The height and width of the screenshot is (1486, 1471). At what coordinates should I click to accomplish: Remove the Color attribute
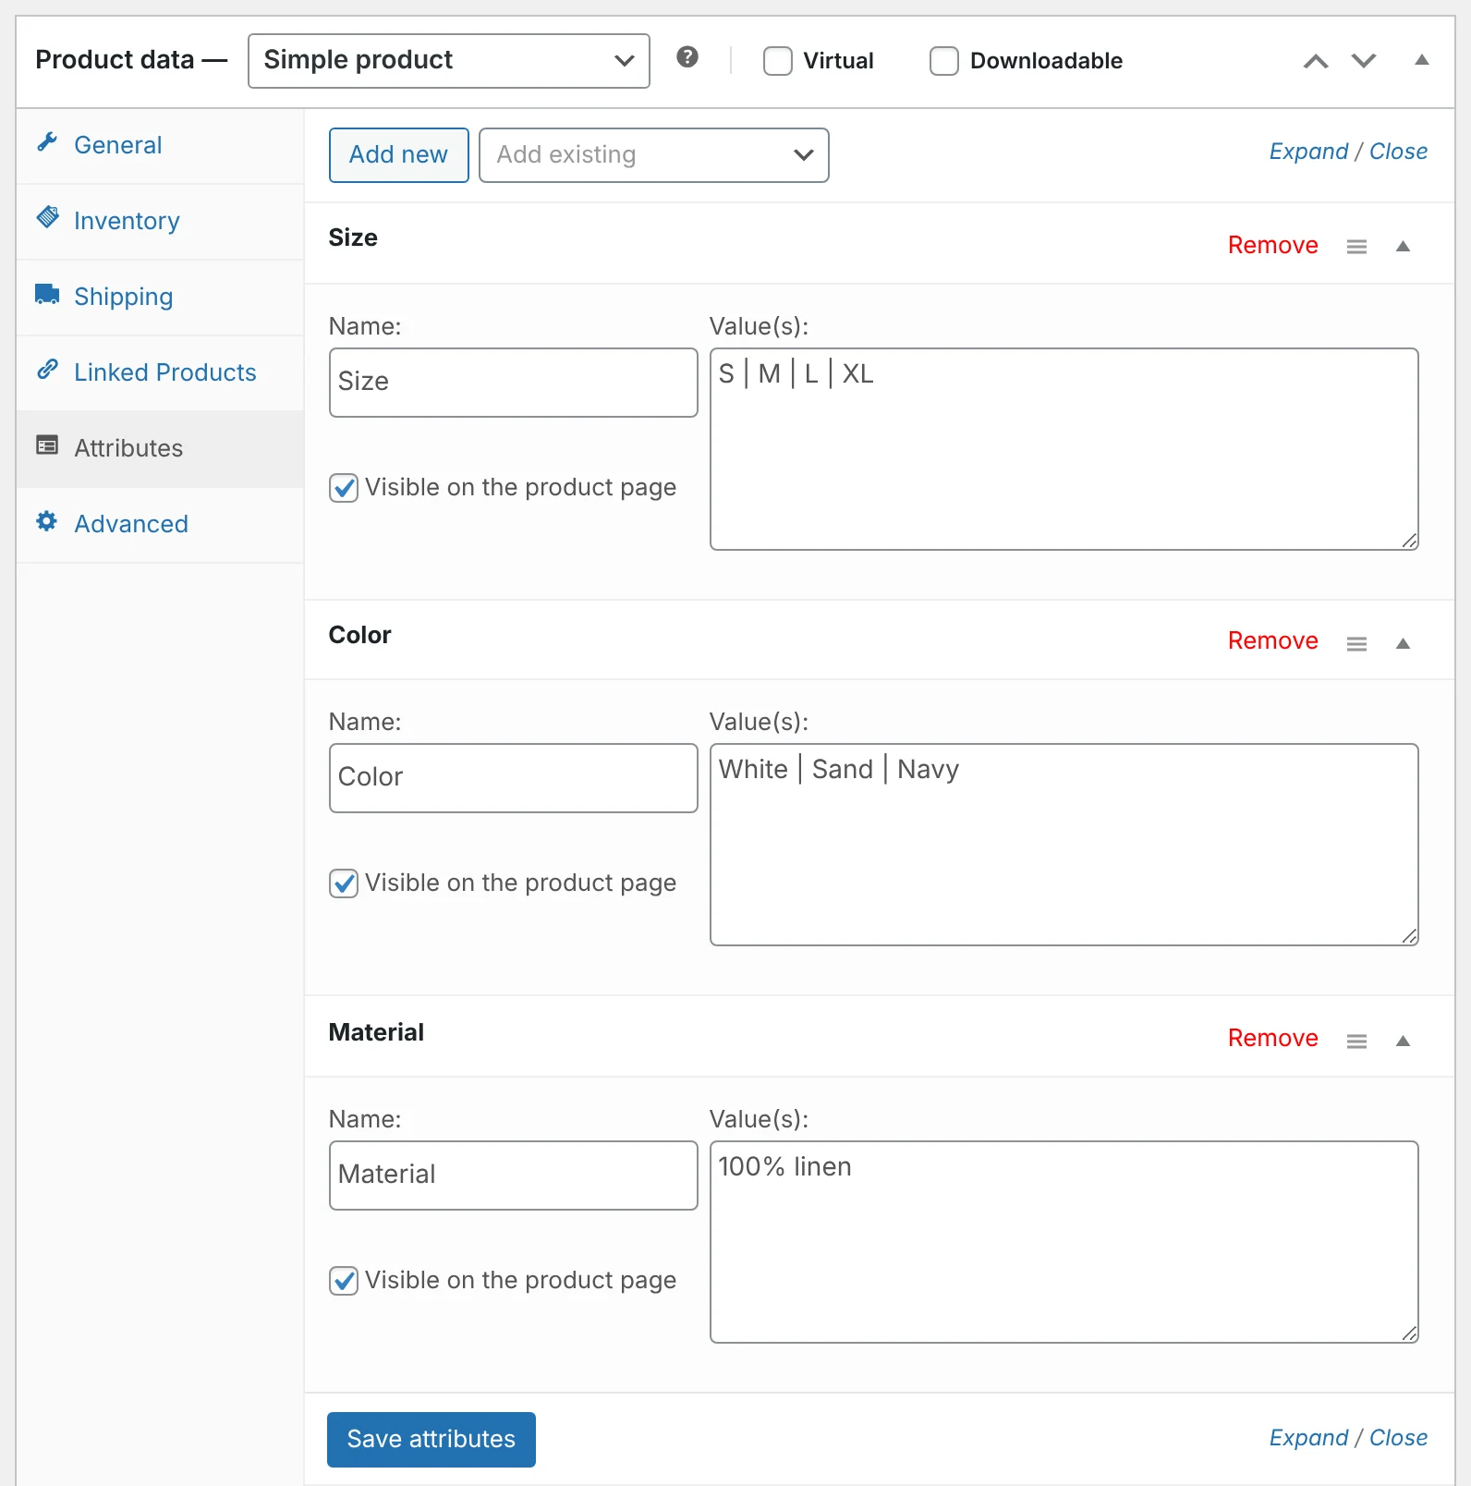pos(1272,640)
